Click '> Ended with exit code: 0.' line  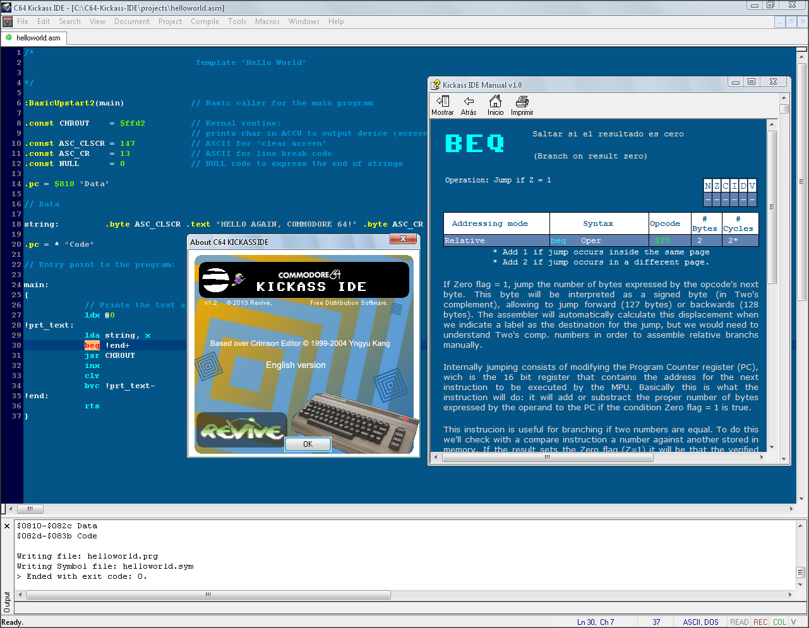coord(82,577)
